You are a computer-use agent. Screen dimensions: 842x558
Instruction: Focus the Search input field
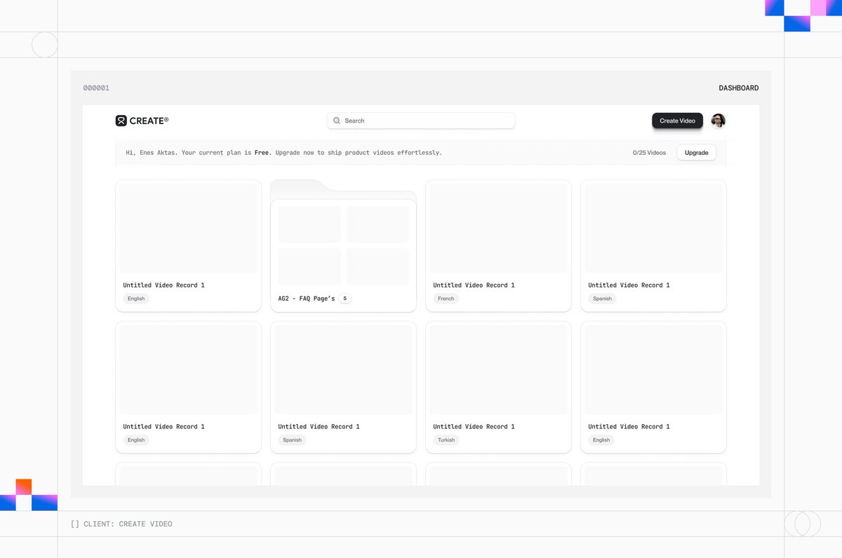point(421,121)
